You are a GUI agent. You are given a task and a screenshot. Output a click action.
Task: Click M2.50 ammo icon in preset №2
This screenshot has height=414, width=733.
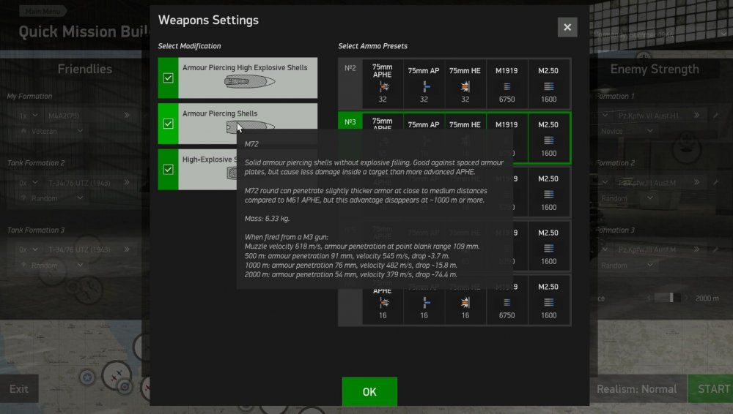pyautogui.click(x=549, y=86)
